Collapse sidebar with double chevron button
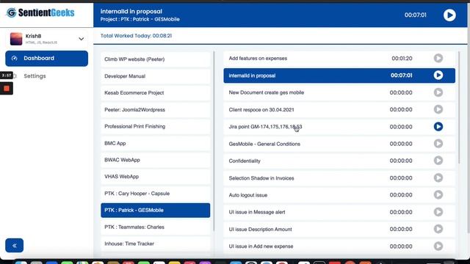 [14, 246]
